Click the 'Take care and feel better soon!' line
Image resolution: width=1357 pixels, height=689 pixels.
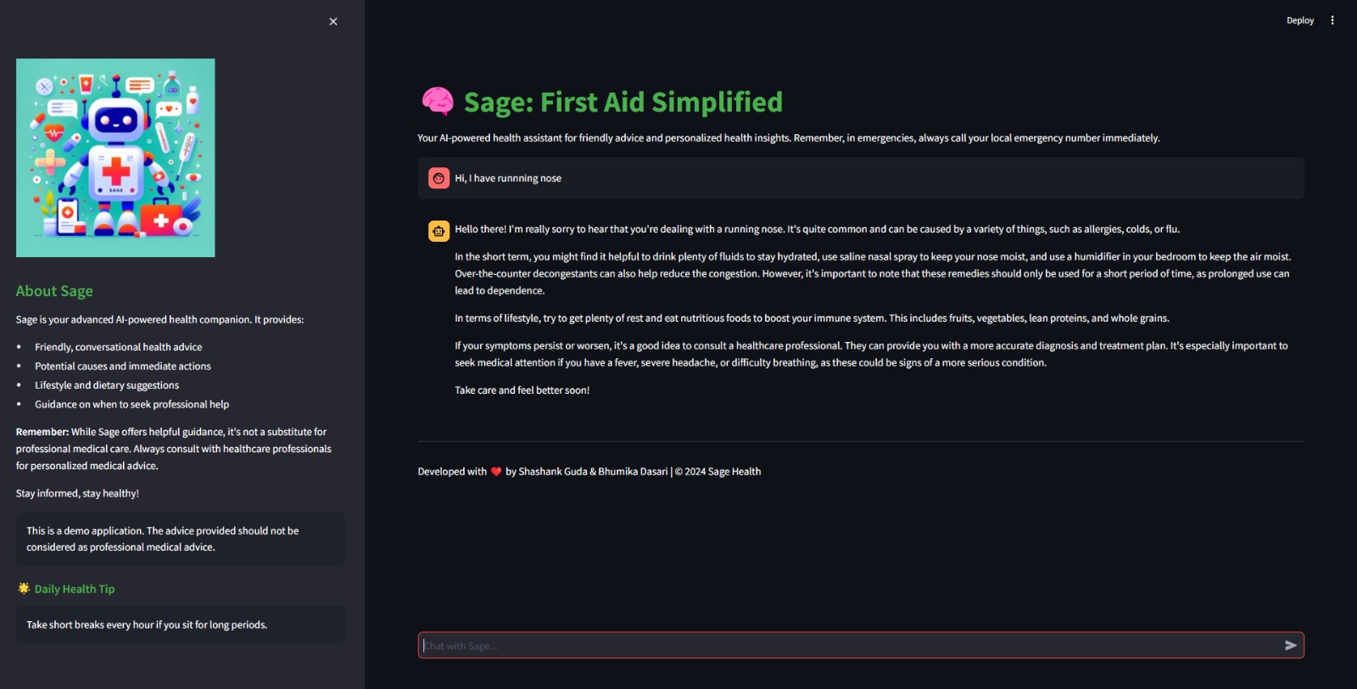(522, 390)
